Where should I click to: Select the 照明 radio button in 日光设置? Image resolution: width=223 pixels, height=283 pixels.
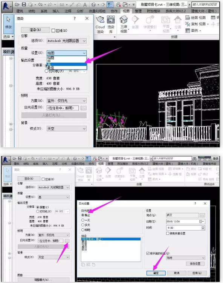[83, 230]
